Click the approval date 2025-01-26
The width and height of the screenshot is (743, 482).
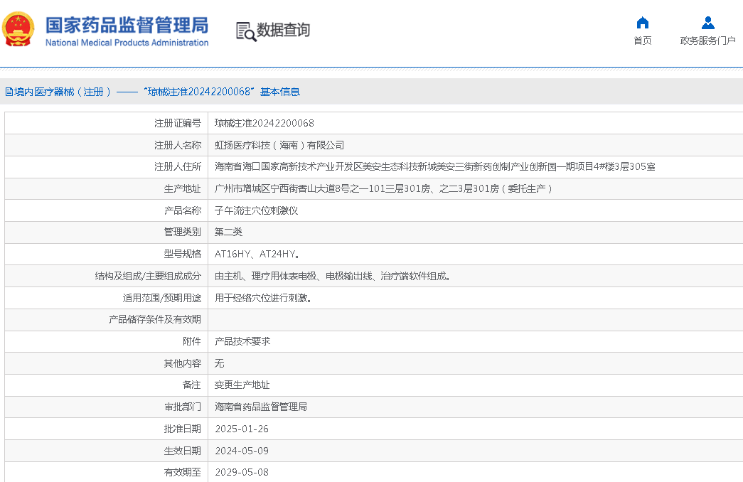tap(241, 429)
